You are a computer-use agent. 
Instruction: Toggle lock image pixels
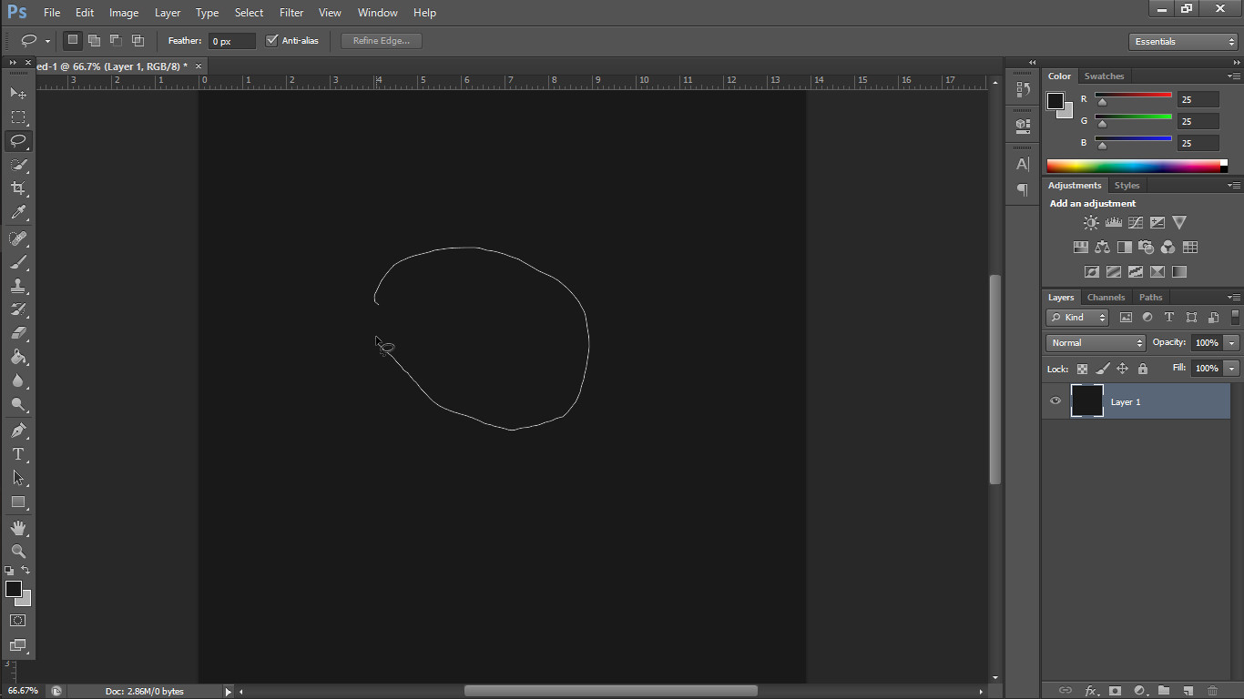pos(1102,369)
